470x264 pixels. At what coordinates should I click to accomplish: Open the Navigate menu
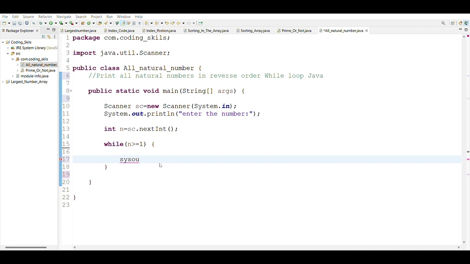64,16
